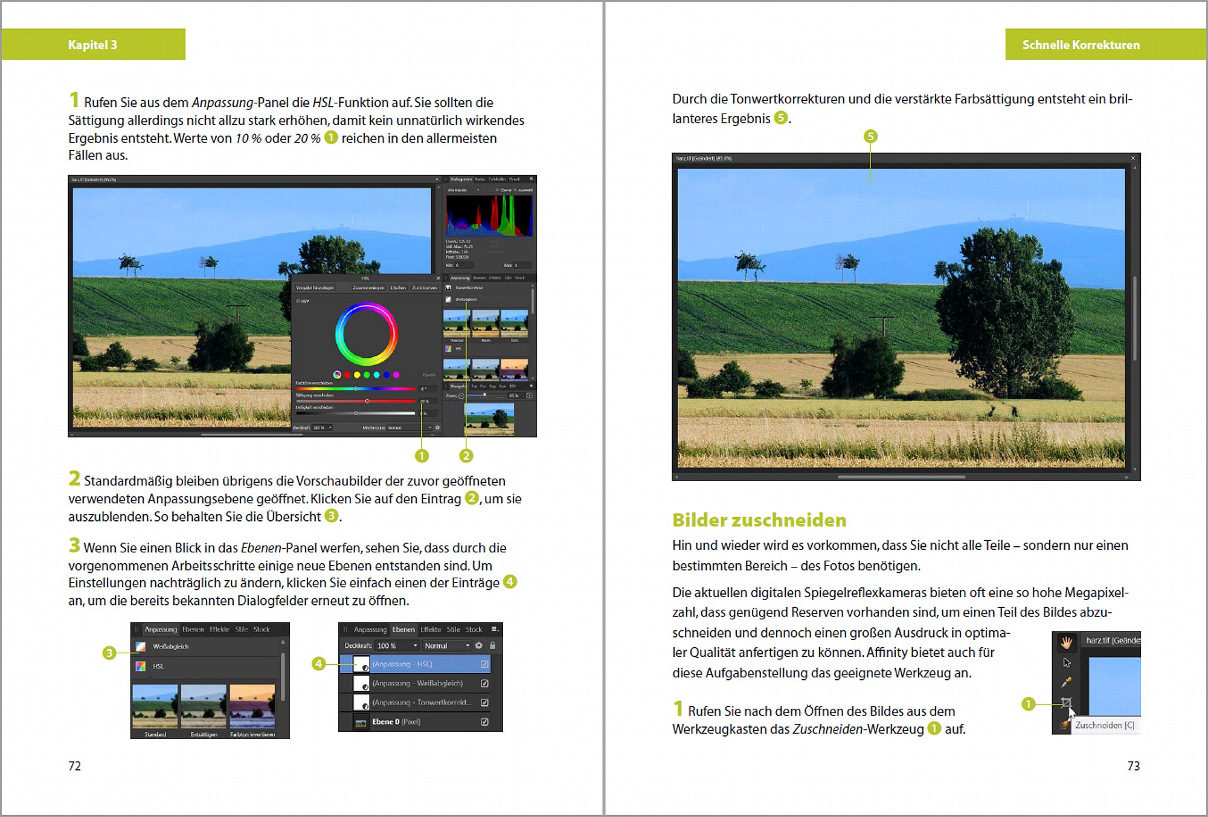Click the Max input field in Histogramm
The image size is (1208, 817).
pyautogui.click(x=522, y=265)
